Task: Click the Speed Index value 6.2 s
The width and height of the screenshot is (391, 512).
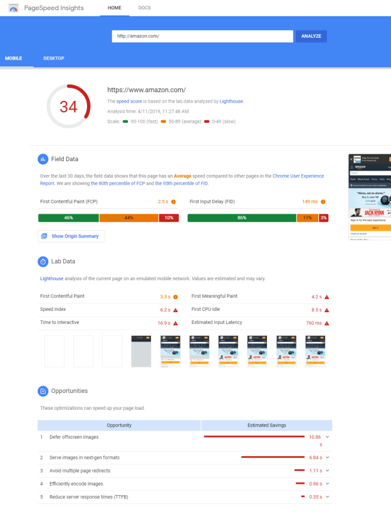Action: pos(165,310)
